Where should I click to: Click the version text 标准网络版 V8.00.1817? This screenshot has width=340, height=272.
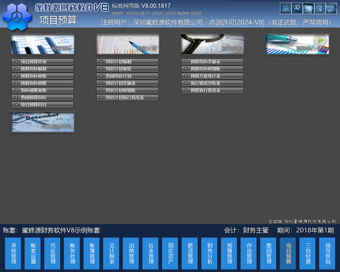click(141, 6)
